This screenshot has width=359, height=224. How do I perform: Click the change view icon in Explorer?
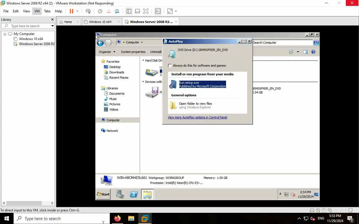[x=291, y=52]
